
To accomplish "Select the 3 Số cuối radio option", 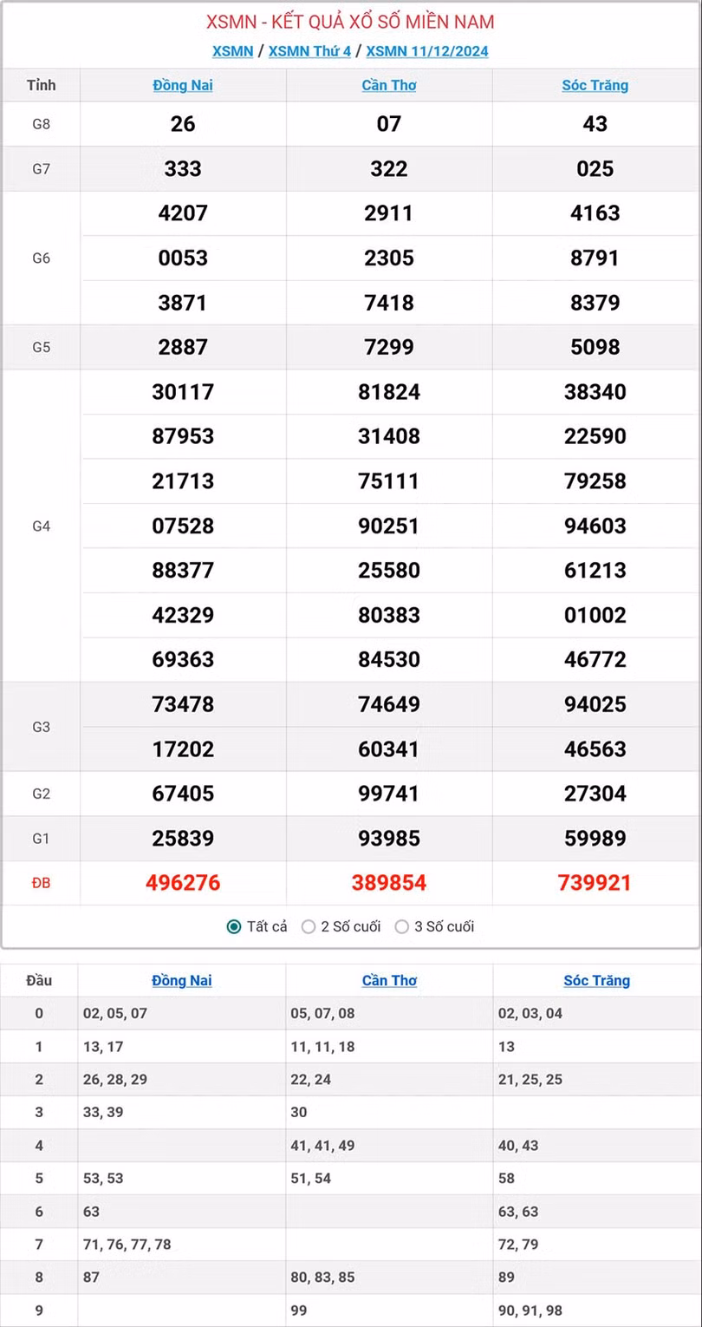I will pyautogui.click(x=402, y=926).
